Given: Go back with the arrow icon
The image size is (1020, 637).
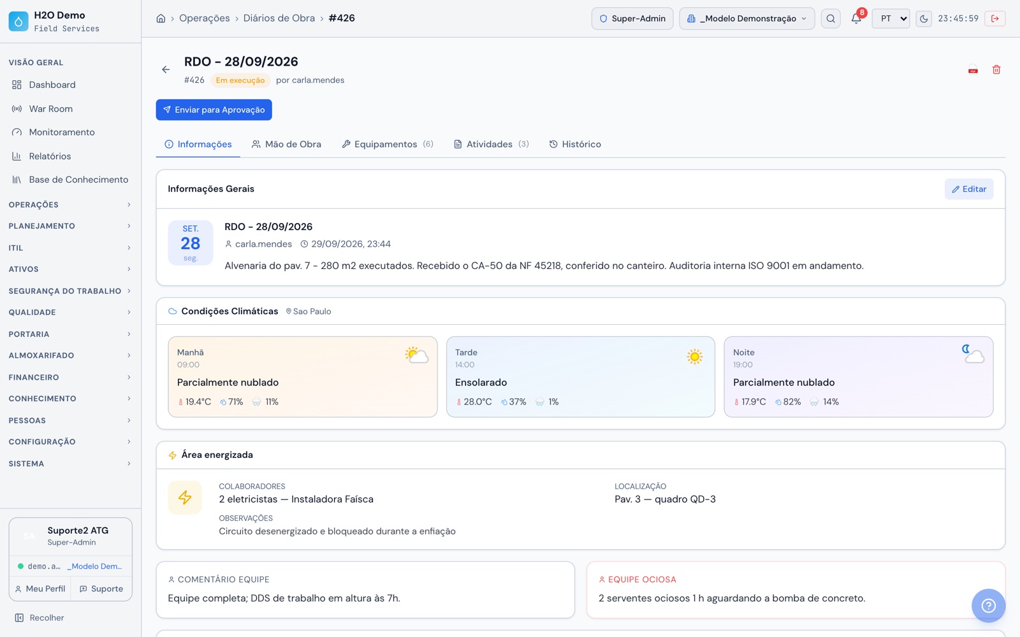Looking at the screenshot, I should [x=166, y=69].
